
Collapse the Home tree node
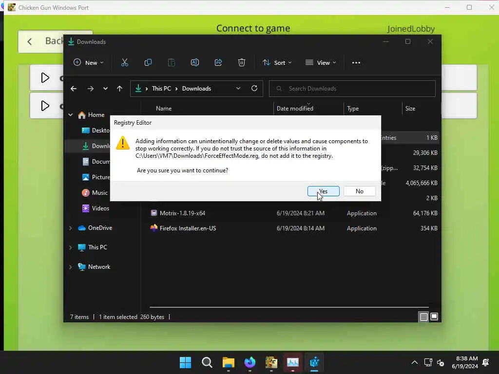(70, 115)
